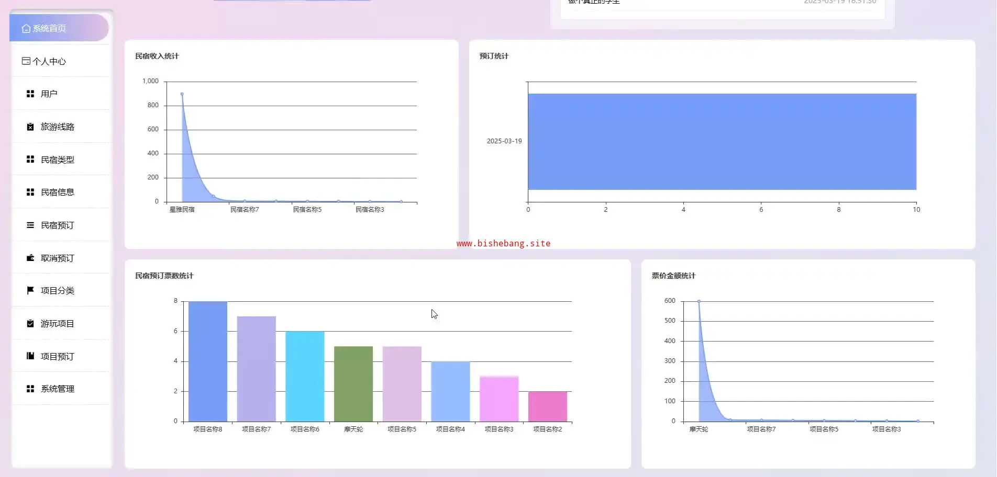This screenshot has height=477, width=997.
Task: Click the grid icon beside 用户
Action: (x=30, y=94)
